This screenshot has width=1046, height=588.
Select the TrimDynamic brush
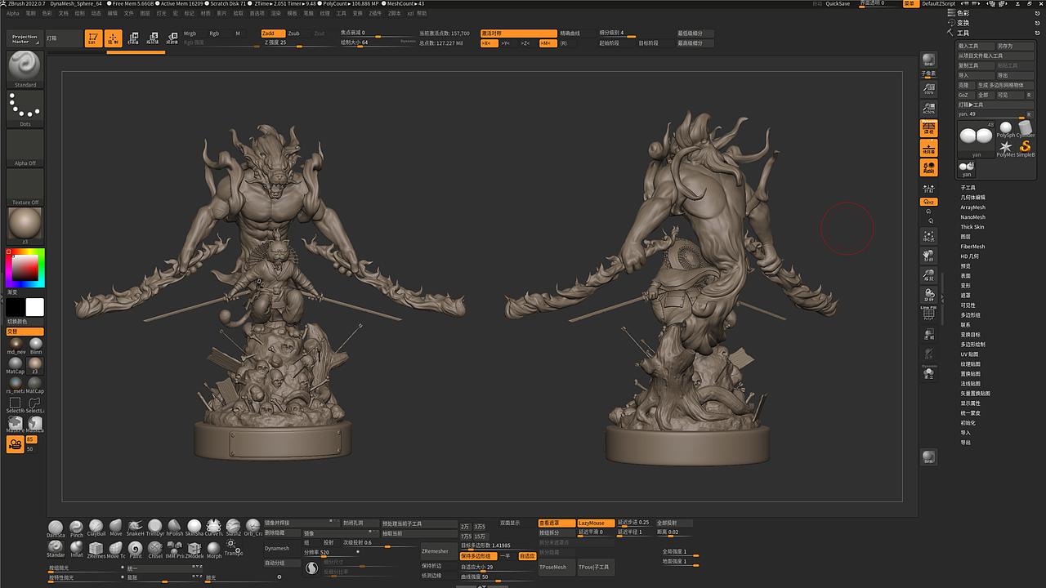pos(155,529)
